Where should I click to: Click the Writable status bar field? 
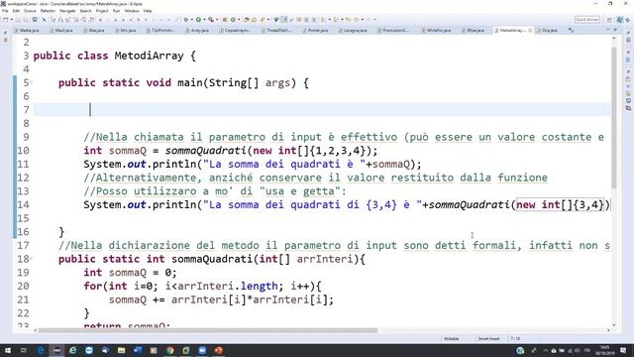tap(452, 338)
